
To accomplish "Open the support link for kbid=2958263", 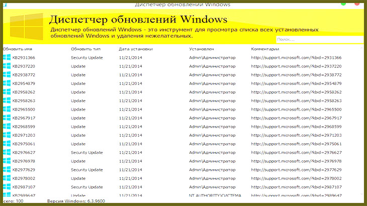I will coord(296,101).
